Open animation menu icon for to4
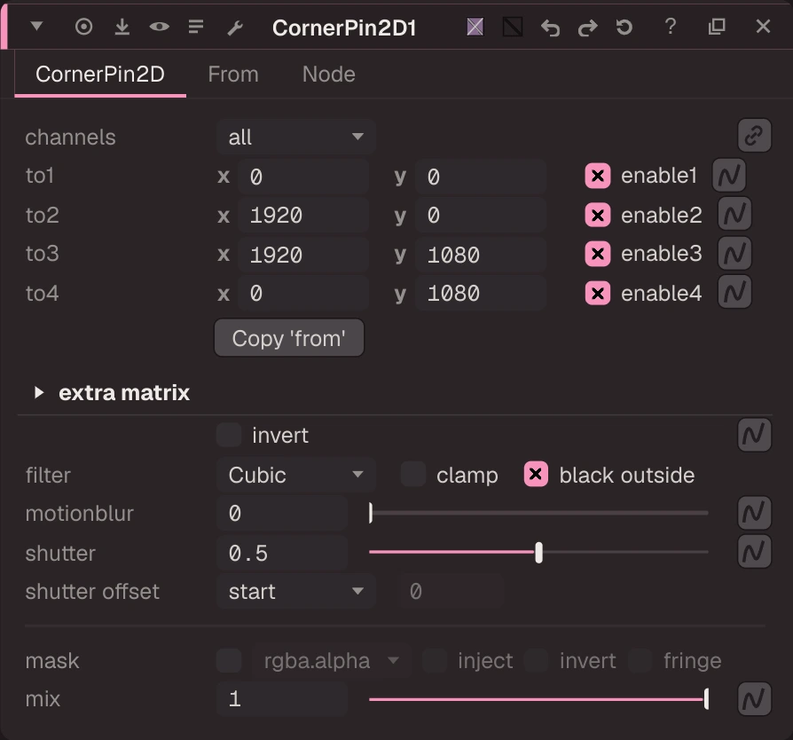 click(734, 292)
